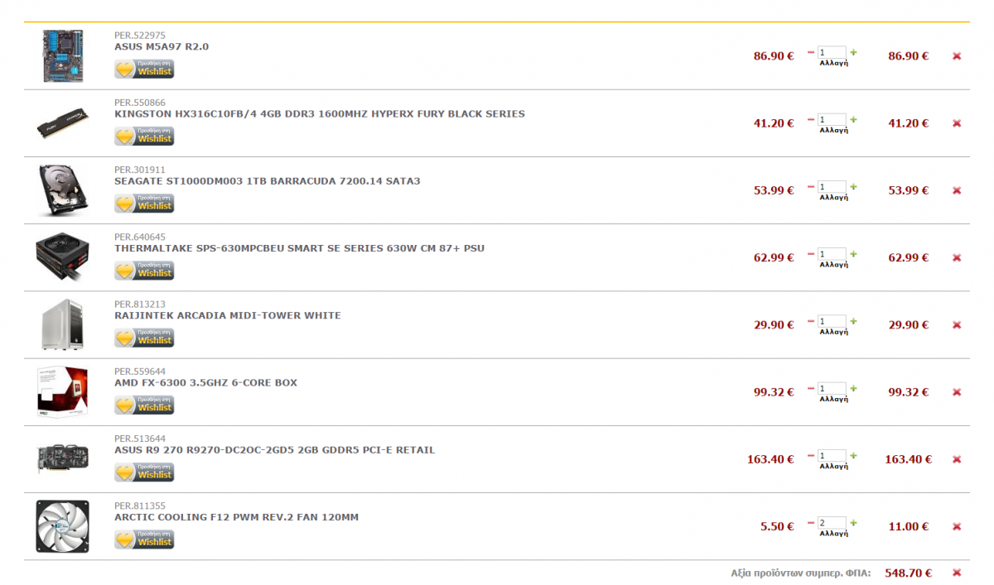Open the Seagate ST1000DM003 product link

click(267, 180)
